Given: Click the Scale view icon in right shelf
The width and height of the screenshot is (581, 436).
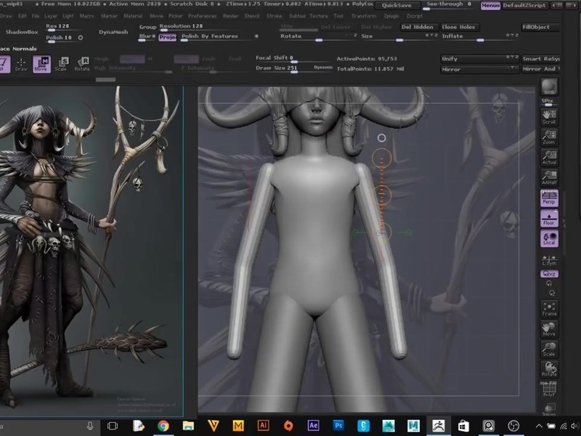Looking at the screenshot, I should click(x=549, y=350).
